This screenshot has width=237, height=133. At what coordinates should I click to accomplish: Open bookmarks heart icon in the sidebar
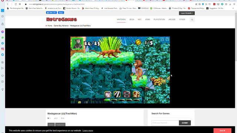point(3,76)
